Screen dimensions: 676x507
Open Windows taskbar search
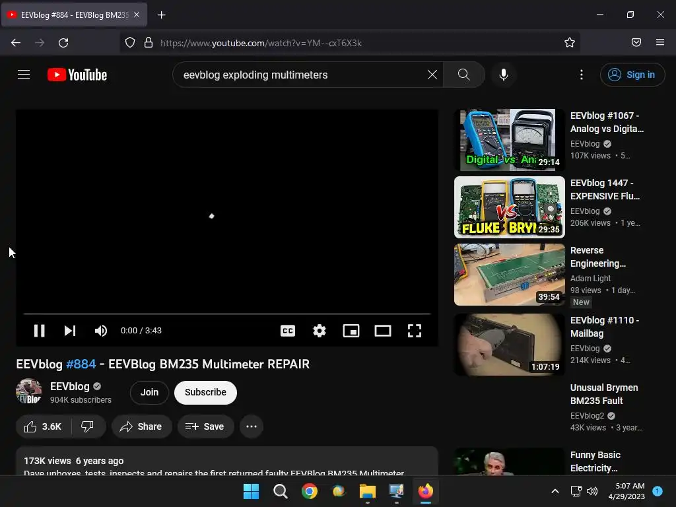pyautogui.click(x=280, y=491)
